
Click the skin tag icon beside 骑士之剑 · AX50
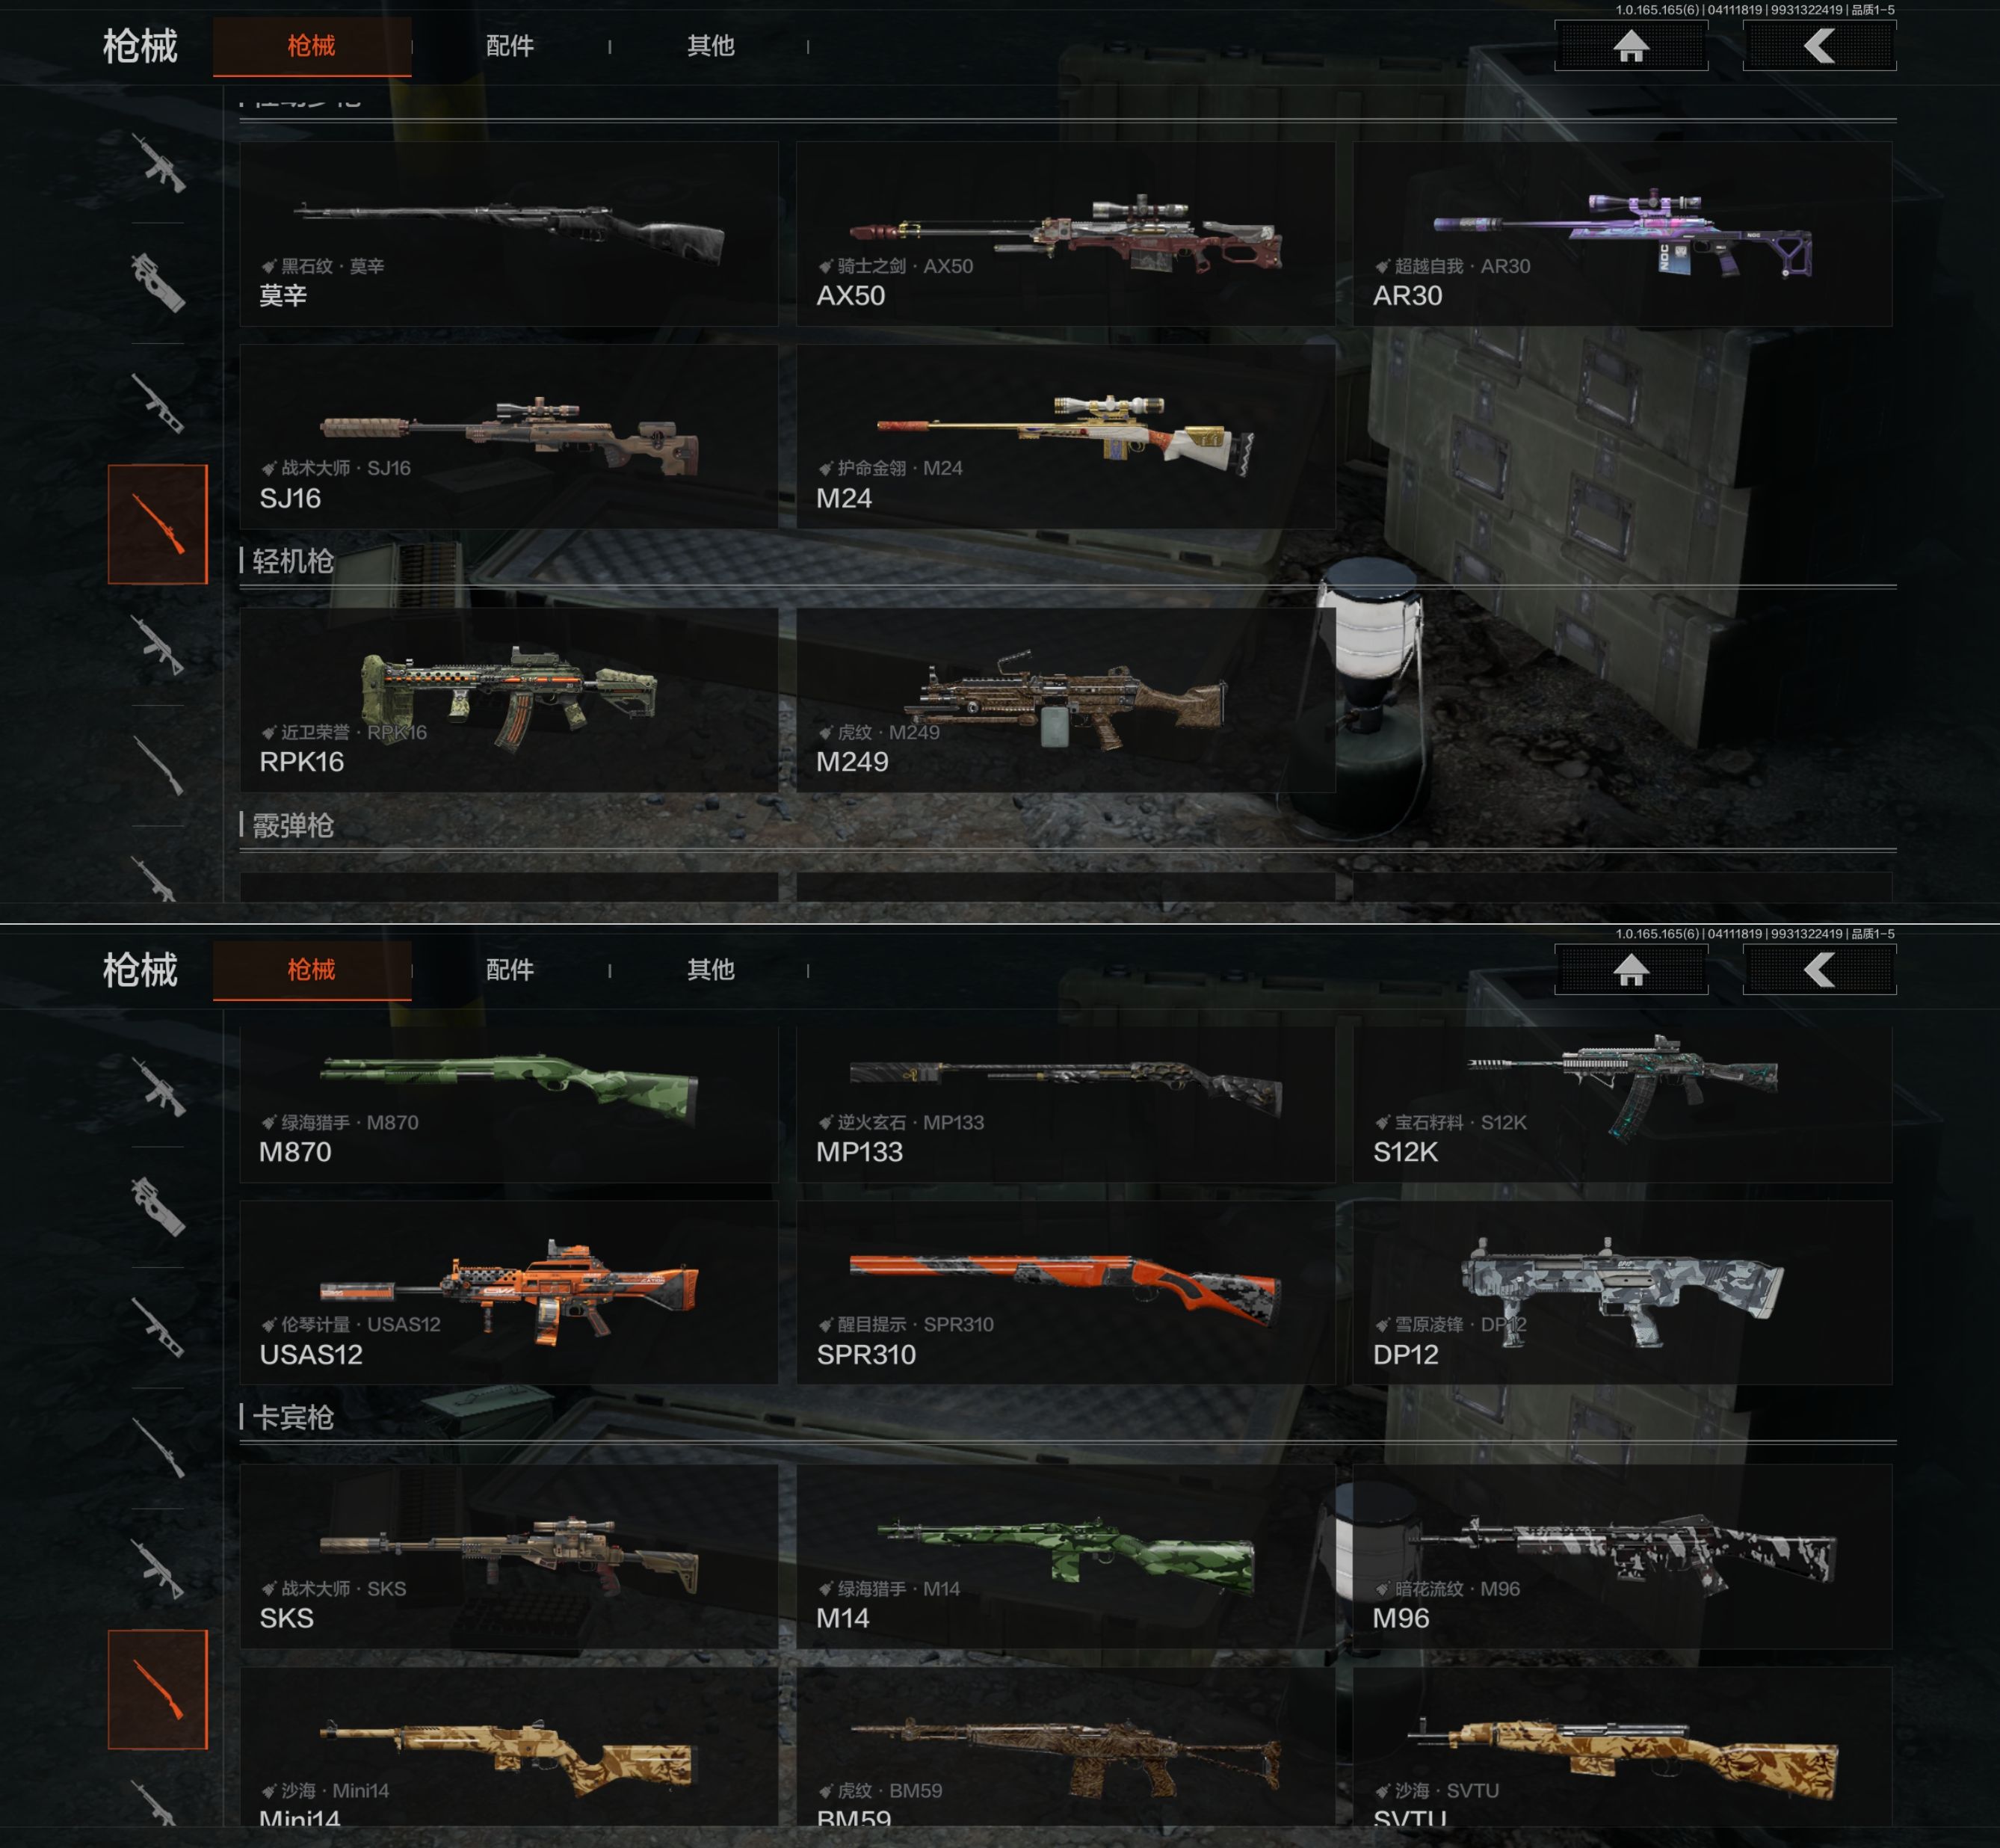point(826,266)
